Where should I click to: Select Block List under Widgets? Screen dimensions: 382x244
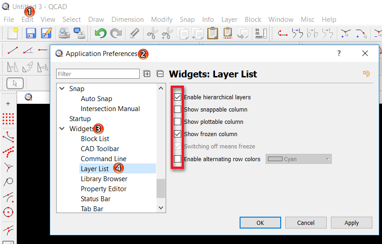coord(95,138)
